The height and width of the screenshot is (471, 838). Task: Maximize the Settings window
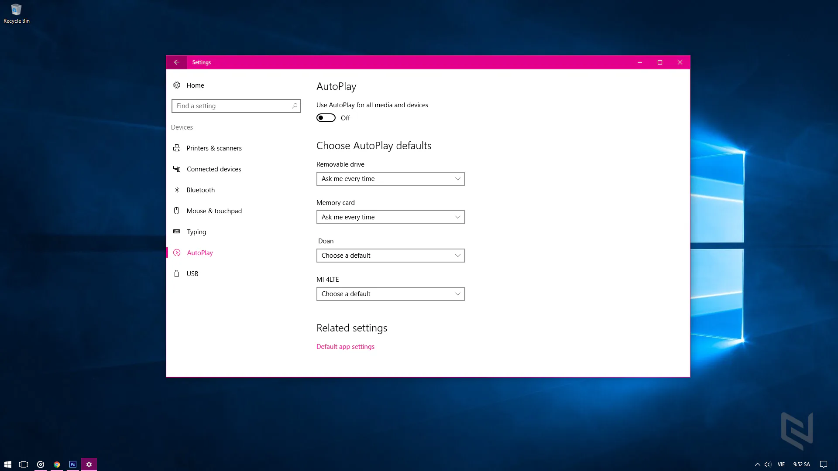[660, 62]
